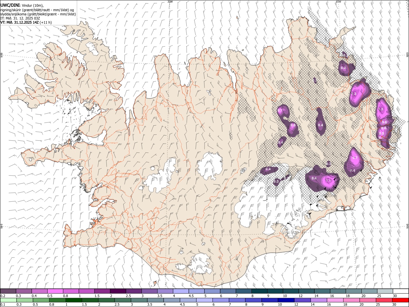
Task: Select the pale mint green rain legend swatch
Action: 8,300
